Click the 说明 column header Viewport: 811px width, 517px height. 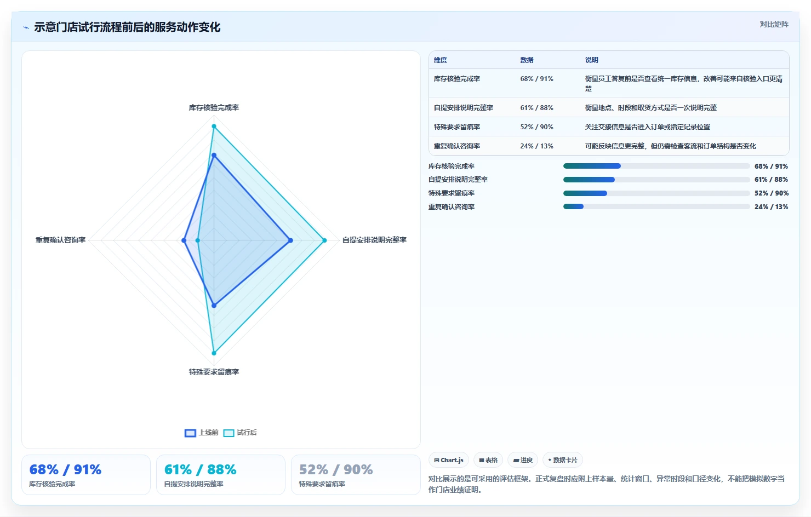click(x=591, y=60)
